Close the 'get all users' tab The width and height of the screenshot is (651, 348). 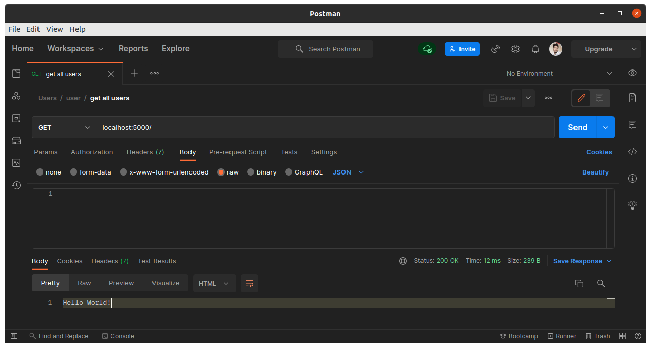pos(111,74)
